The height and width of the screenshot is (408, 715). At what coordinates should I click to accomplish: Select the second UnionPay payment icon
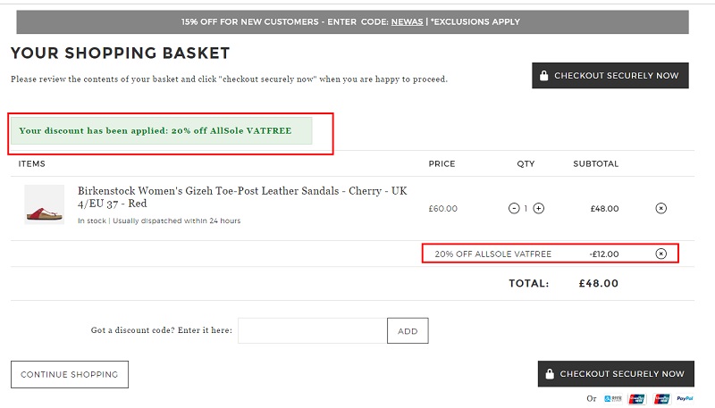coord(661,399)
